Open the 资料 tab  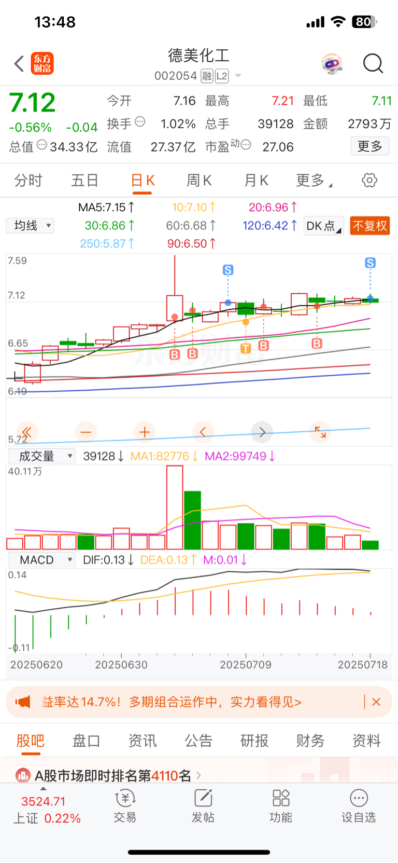[366, 741]
